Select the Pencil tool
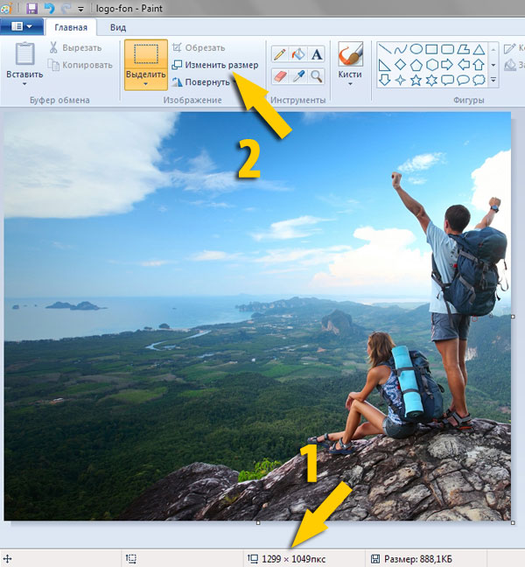525x567 pixels. pos(280,54)
